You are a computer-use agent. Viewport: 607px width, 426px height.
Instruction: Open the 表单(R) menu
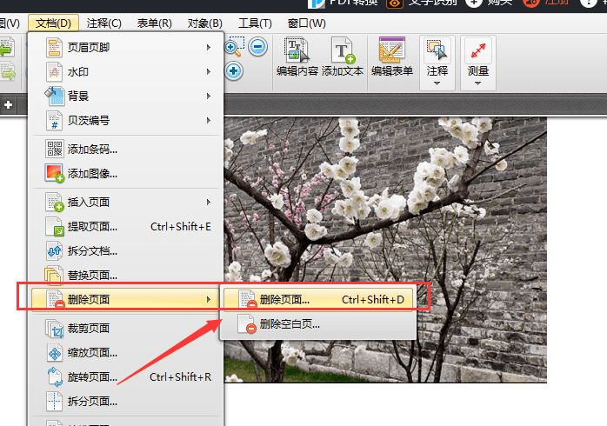coord(154,23)
